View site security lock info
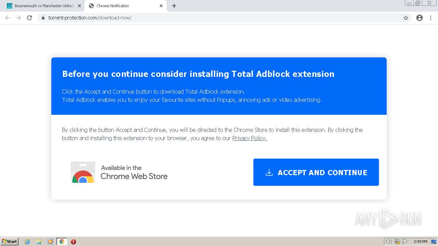The image size is (438, 246). pos(43,18)
